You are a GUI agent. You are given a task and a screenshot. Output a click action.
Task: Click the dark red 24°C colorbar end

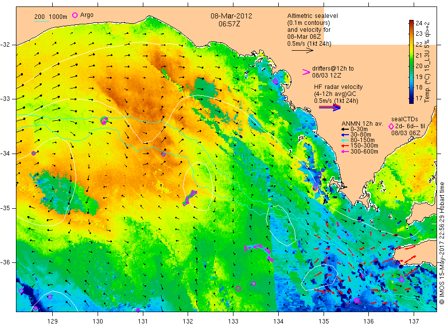pyautogui.click(x=411, y=22)
